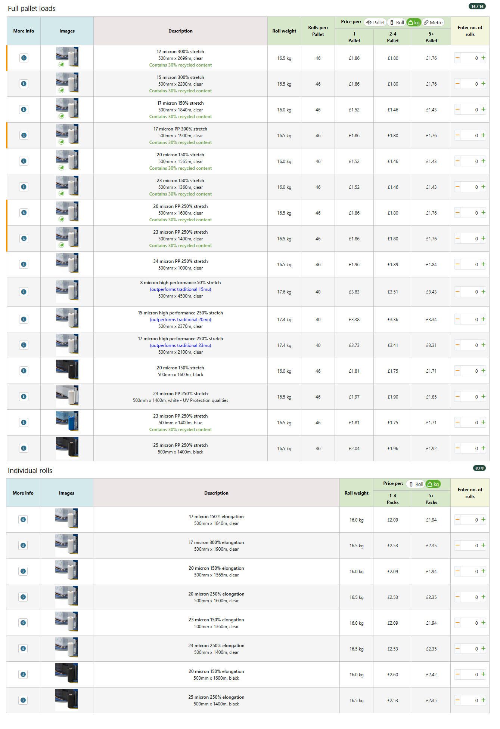The image size is (500, 729).
Task: Open thumbnail of 20 micron 150% stretch black pallet
Action: coord(67,370)
